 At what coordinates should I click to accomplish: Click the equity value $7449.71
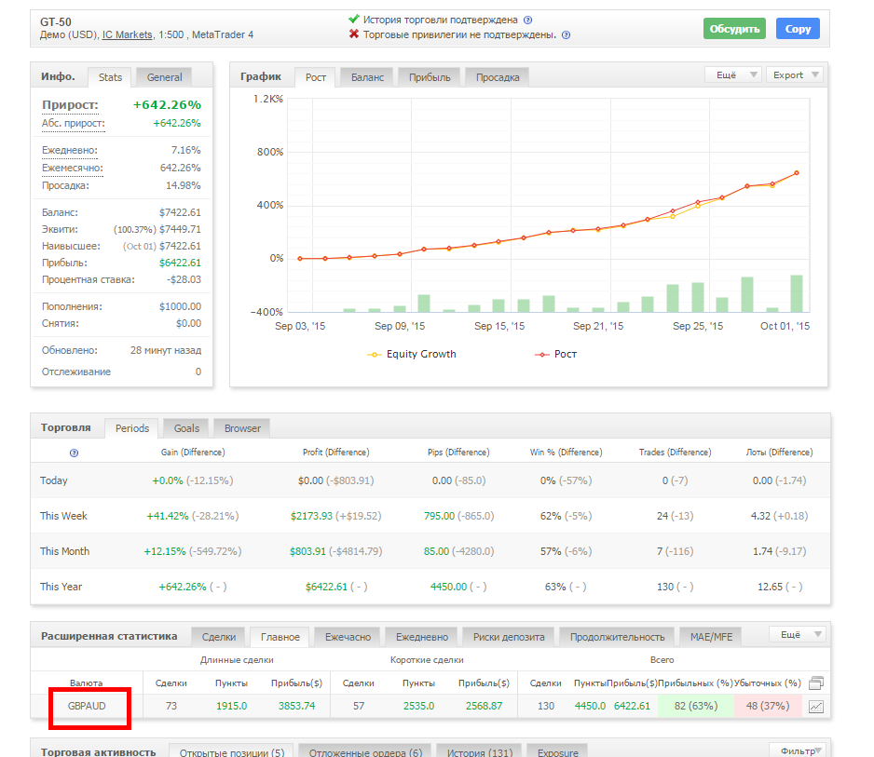click(x=180, y=229)
